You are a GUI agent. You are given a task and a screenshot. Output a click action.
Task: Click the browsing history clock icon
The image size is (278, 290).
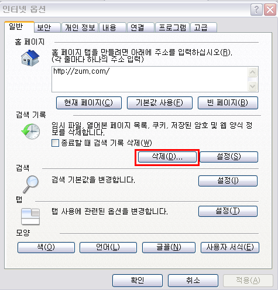[30, 131]
